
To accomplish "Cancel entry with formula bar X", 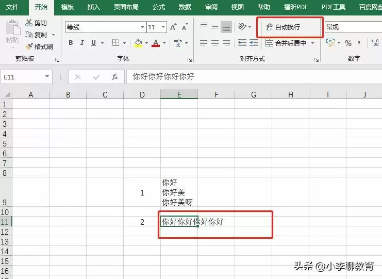I will (x=78, y=77).
